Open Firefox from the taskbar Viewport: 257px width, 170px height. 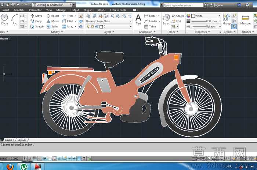coord(10,167)
